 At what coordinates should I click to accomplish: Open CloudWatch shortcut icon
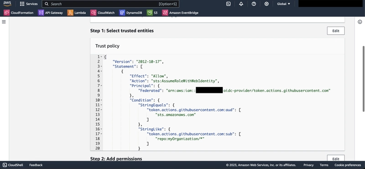(x=94, y=13)
